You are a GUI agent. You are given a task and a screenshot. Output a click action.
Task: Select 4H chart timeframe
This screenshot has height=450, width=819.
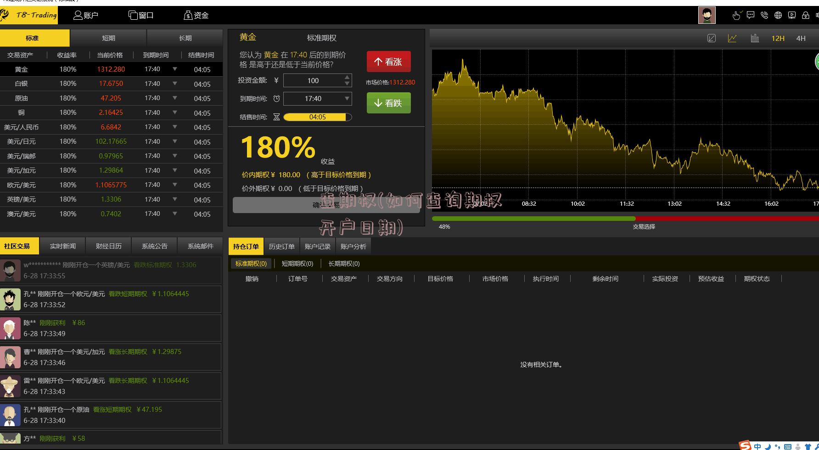point(801,39)
